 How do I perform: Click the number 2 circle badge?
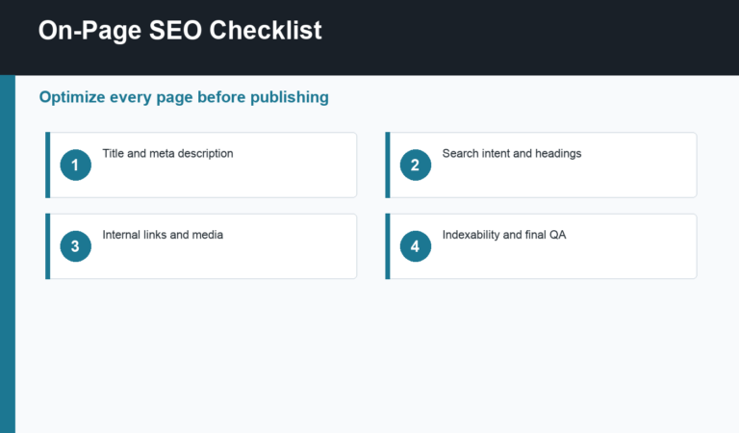pos(416,165)
